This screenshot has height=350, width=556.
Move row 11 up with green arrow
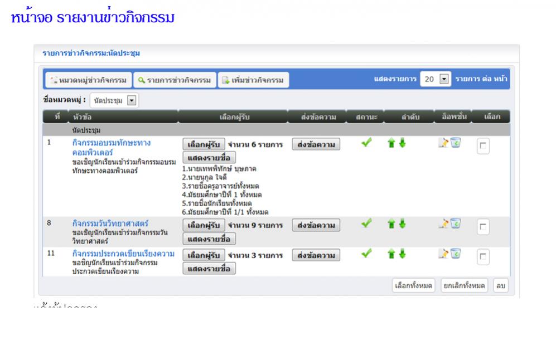point(391,254)
